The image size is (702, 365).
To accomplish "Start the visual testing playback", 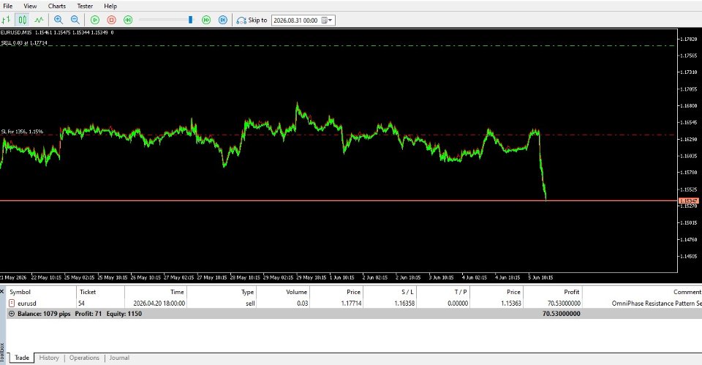I will tap(95, 20).
